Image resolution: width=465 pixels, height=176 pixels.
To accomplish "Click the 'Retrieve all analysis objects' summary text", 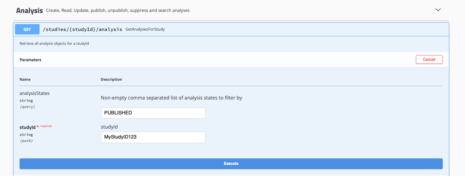I will pos(54,44).
